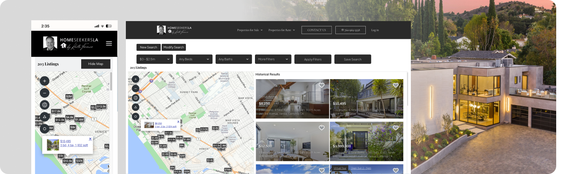Screen dimensions: 570x174
Task: Select the circle draw tool on desktop map
Action: (x=136, y=116)
